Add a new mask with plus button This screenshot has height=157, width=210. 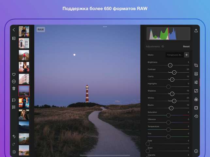click(x=186, y=55)
